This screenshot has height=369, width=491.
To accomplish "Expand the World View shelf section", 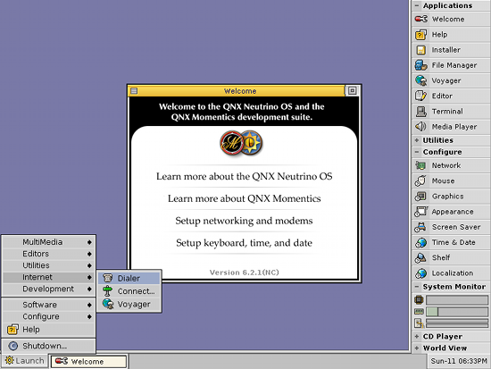I will 417,348.
